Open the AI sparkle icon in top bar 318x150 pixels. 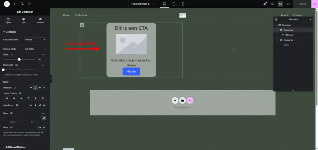pos(265,4)
